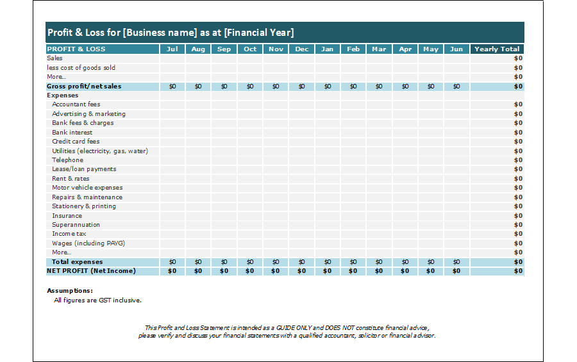Click the empty Jul Sales input cell
577x362 pixels.
[x=172, y=58]
